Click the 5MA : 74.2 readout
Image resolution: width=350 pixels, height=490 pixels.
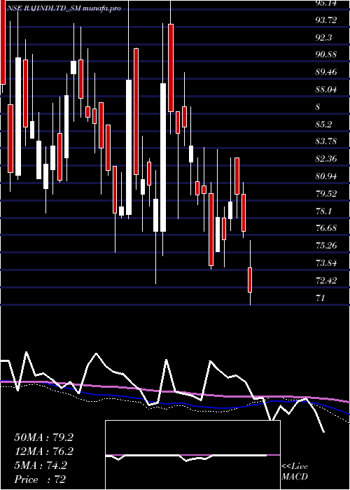pyautogui.click(x=41, y=465)
